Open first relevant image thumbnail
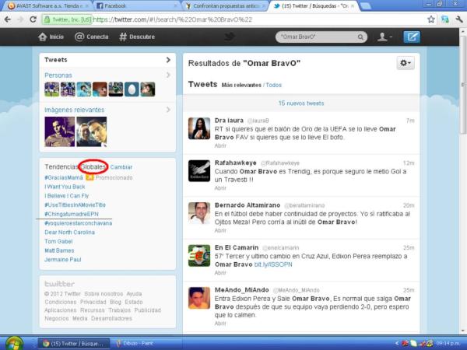Image resolution: width=467 pixels, height=350 pixels. click(60, 131)
